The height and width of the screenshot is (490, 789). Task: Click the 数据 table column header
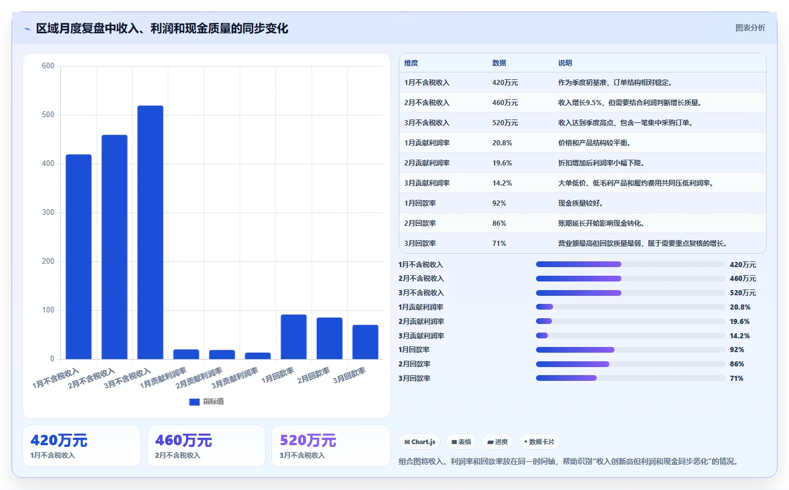point(499,63)
